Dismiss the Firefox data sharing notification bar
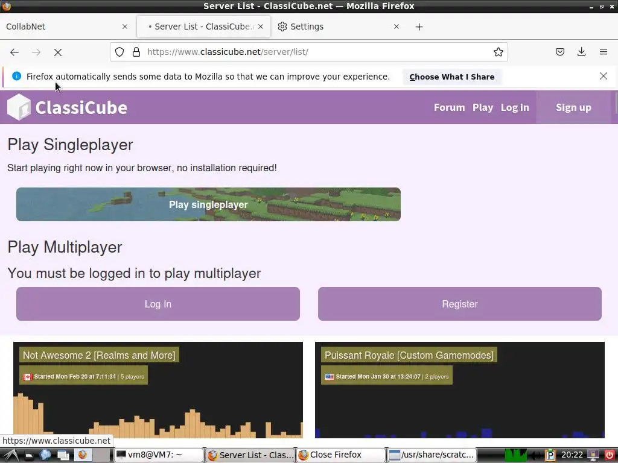618x463 pixels. (603, 77)
